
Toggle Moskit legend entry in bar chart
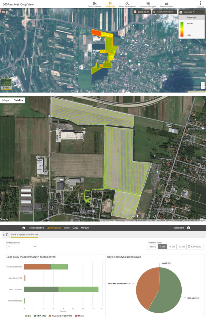(80, 316)
